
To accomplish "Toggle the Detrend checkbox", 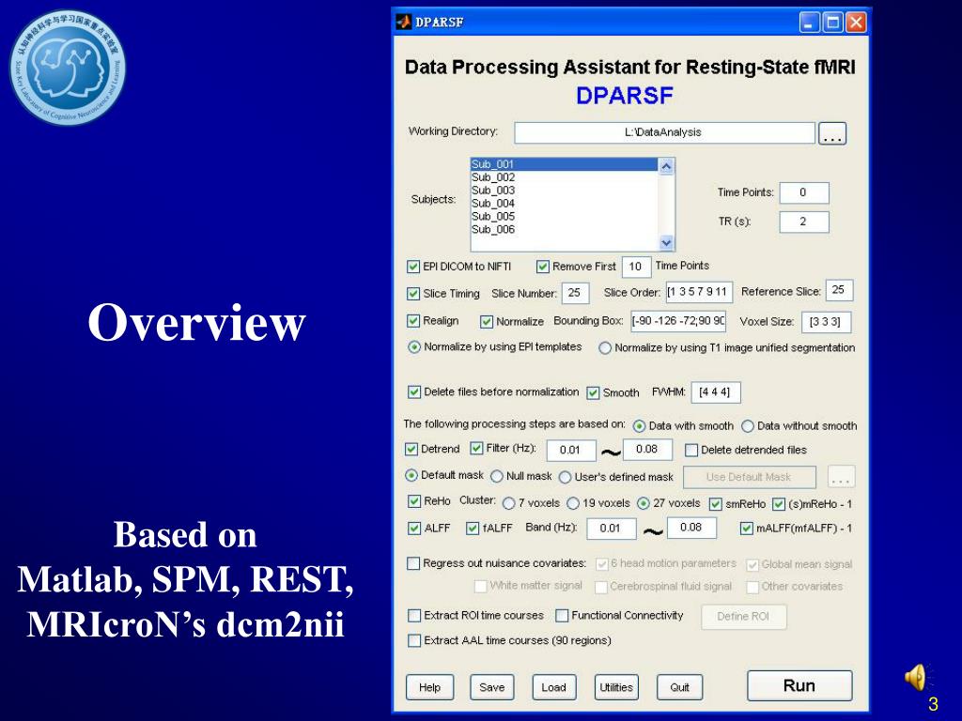I will pos(411,450).
